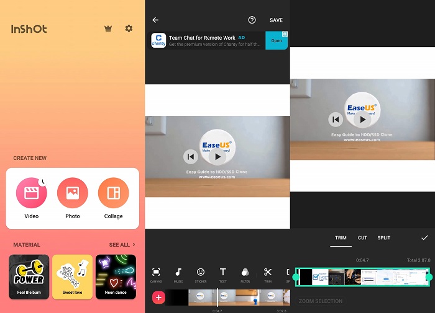
Task: Go back with the arrow icon
Action: [x=155, y=20]
